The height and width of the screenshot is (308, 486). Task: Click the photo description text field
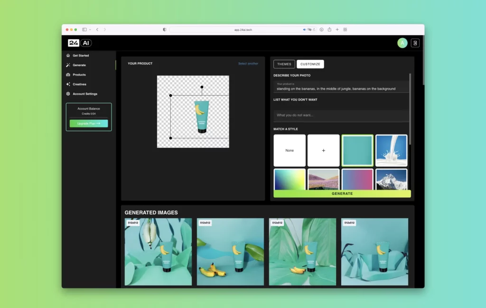click(x=341, y=87)
